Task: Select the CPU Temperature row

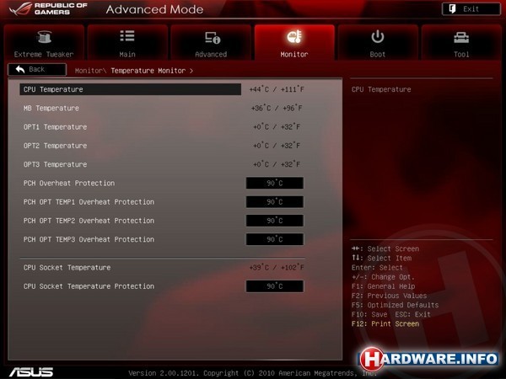Action: point(131,89)
